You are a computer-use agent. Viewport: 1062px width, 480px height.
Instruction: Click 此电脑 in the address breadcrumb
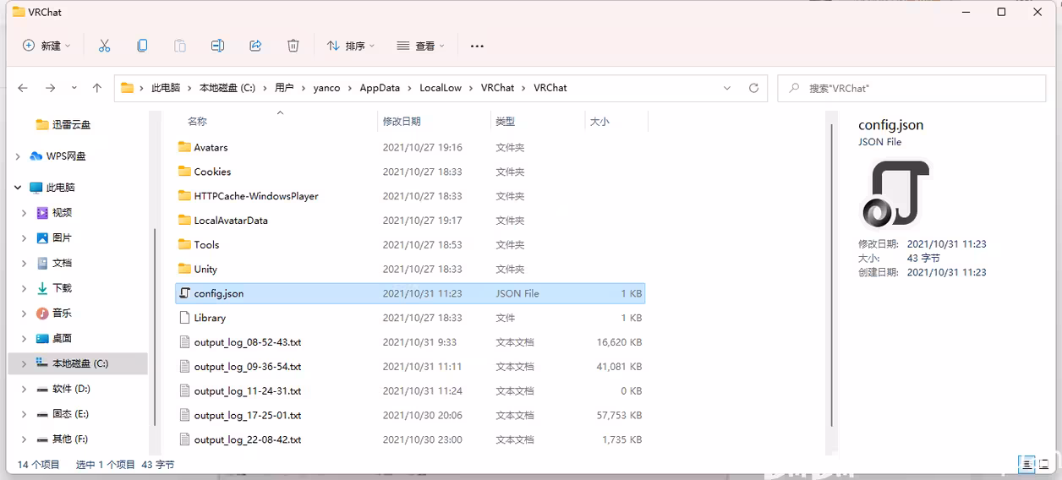click(166, 88)
